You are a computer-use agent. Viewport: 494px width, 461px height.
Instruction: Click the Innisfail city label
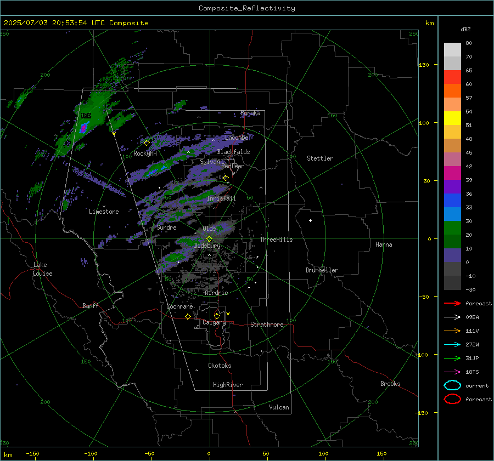221,198
